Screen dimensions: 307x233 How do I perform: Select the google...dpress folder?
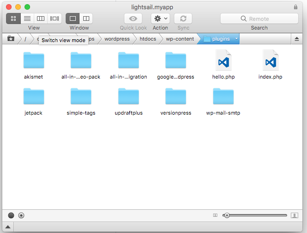pos(176,60)
